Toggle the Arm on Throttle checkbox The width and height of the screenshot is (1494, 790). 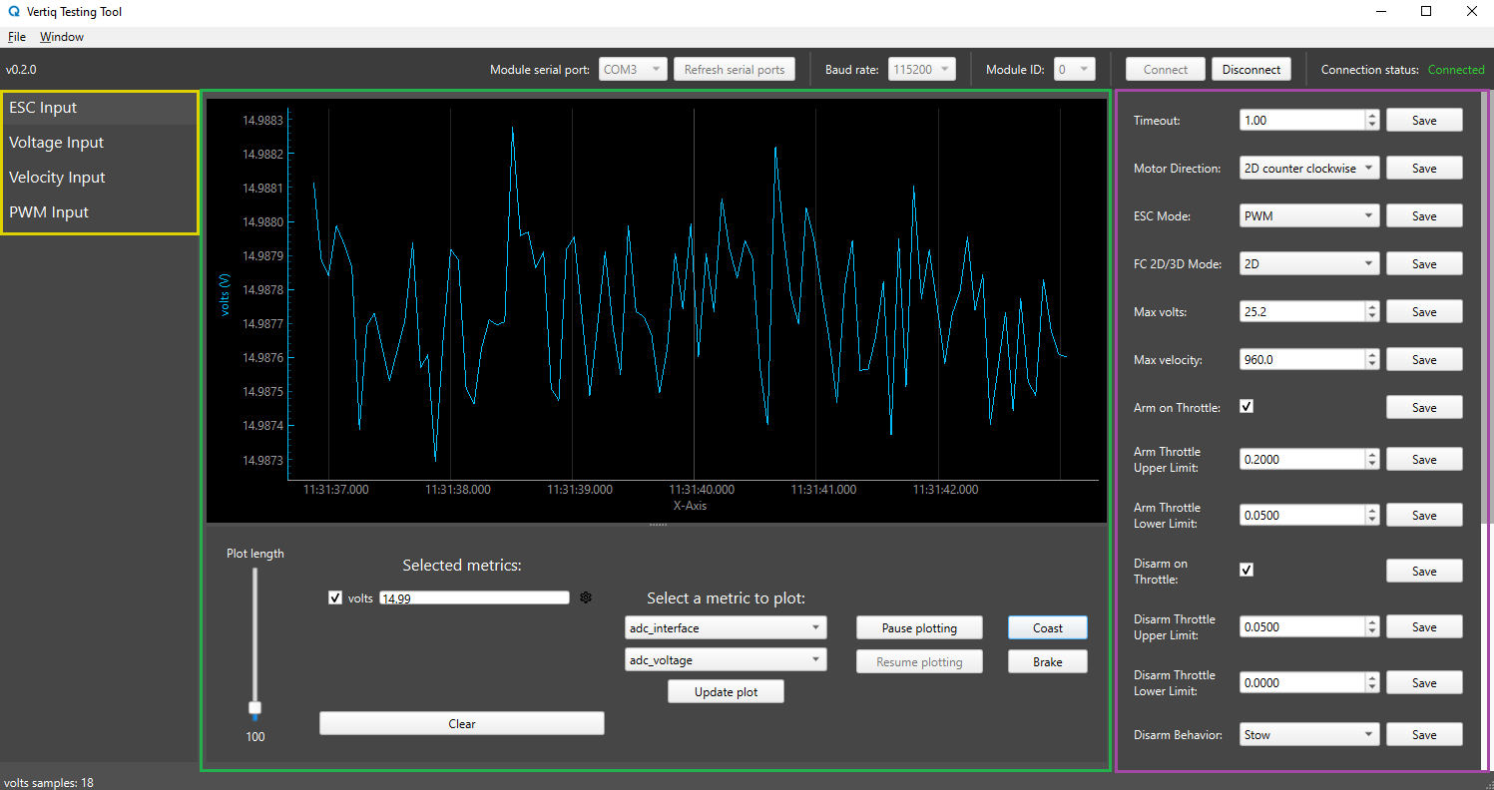tap(1246, 406)
